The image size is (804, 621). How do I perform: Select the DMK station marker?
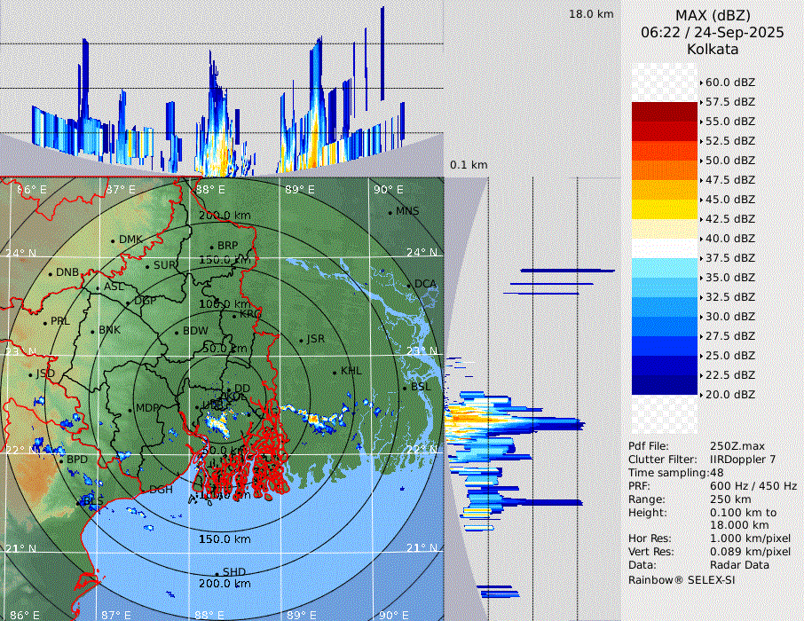point(113,240)
